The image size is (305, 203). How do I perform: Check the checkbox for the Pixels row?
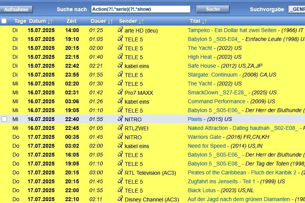click(x=4, y=119)
